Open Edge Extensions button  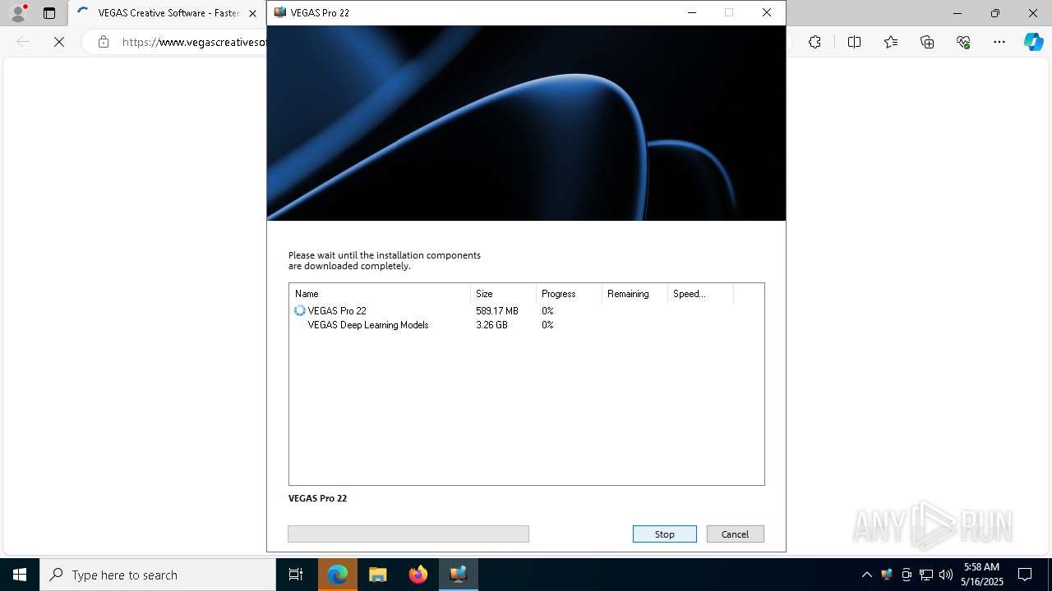pyautogui.click(x=814, y=42)
